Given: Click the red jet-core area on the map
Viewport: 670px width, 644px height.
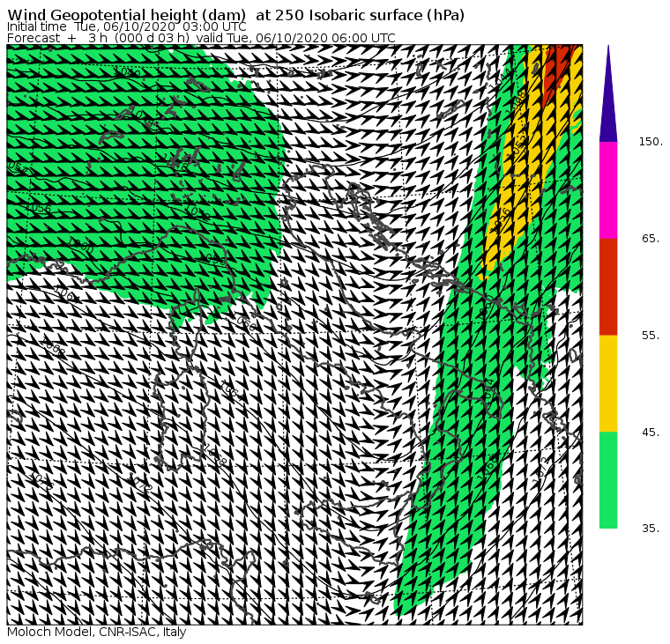Looking at the screenshot, I should point(555,70).
